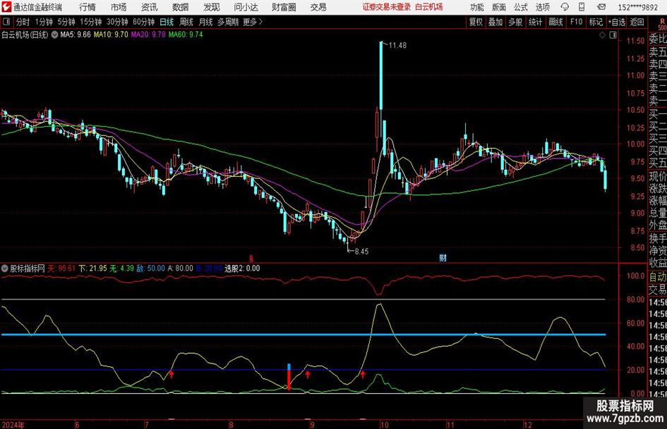Click the diamond icon above price axis

[x=602, y=35]
